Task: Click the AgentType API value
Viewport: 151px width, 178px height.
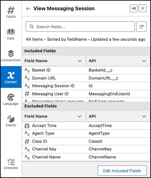Action: [99, 133]
